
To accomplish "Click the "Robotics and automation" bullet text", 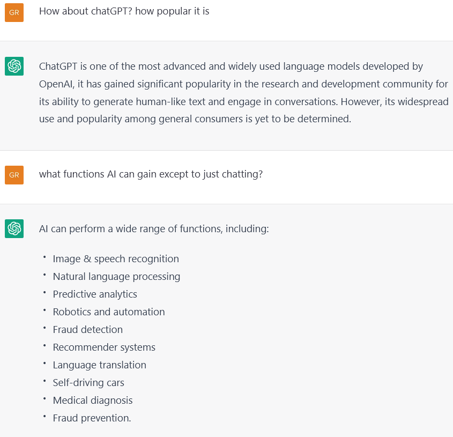I will [109, 312].
